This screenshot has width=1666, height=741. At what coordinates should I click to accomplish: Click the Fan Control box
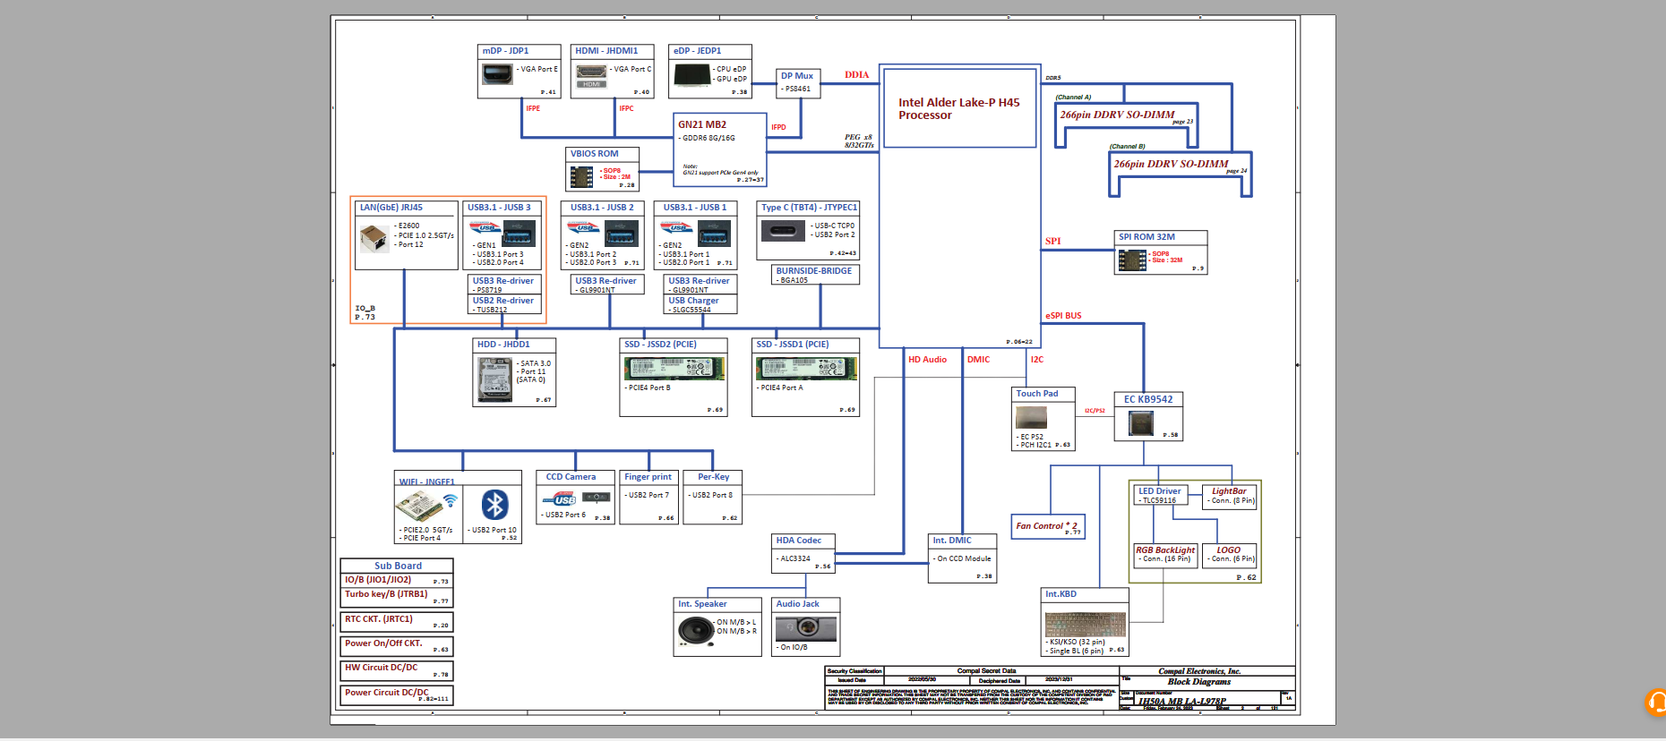point(1048,526)
